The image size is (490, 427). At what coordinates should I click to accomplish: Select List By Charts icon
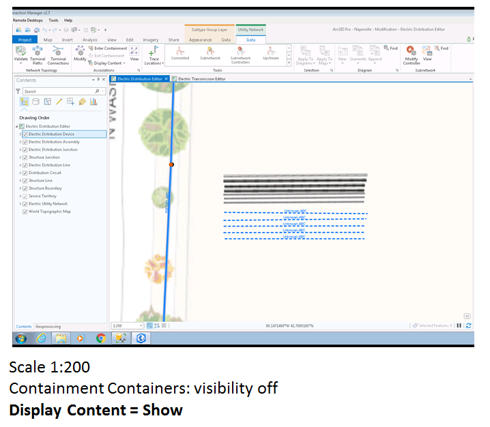point(93,102)
